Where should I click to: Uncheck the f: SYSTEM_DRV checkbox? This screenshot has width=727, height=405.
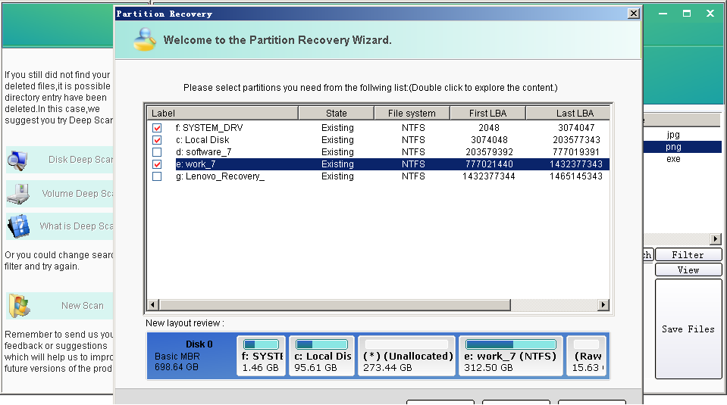pos(157,128)
